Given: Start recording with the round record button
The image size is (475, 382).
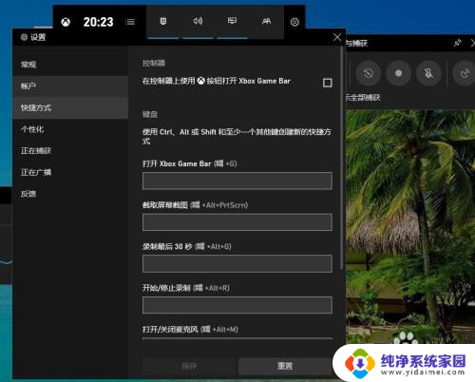Looking at the screenshot, I should [x=398, y=73].
